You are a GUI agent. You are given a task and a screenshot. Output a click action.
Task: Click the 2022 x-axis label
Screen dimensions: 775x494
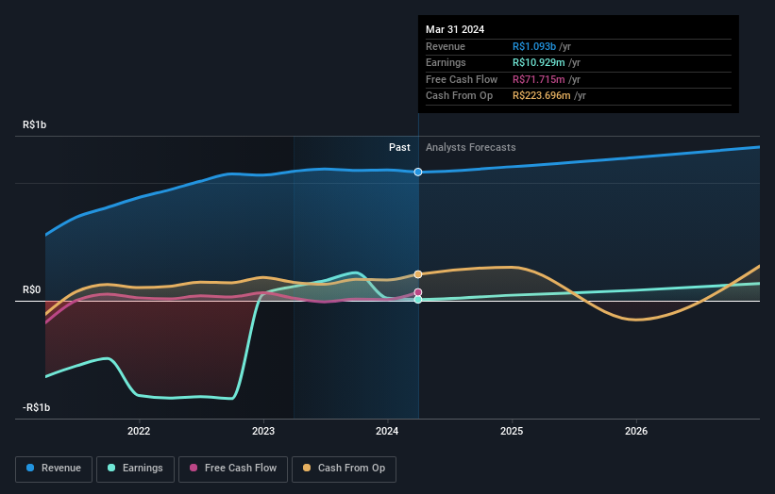tap(139, 431)
